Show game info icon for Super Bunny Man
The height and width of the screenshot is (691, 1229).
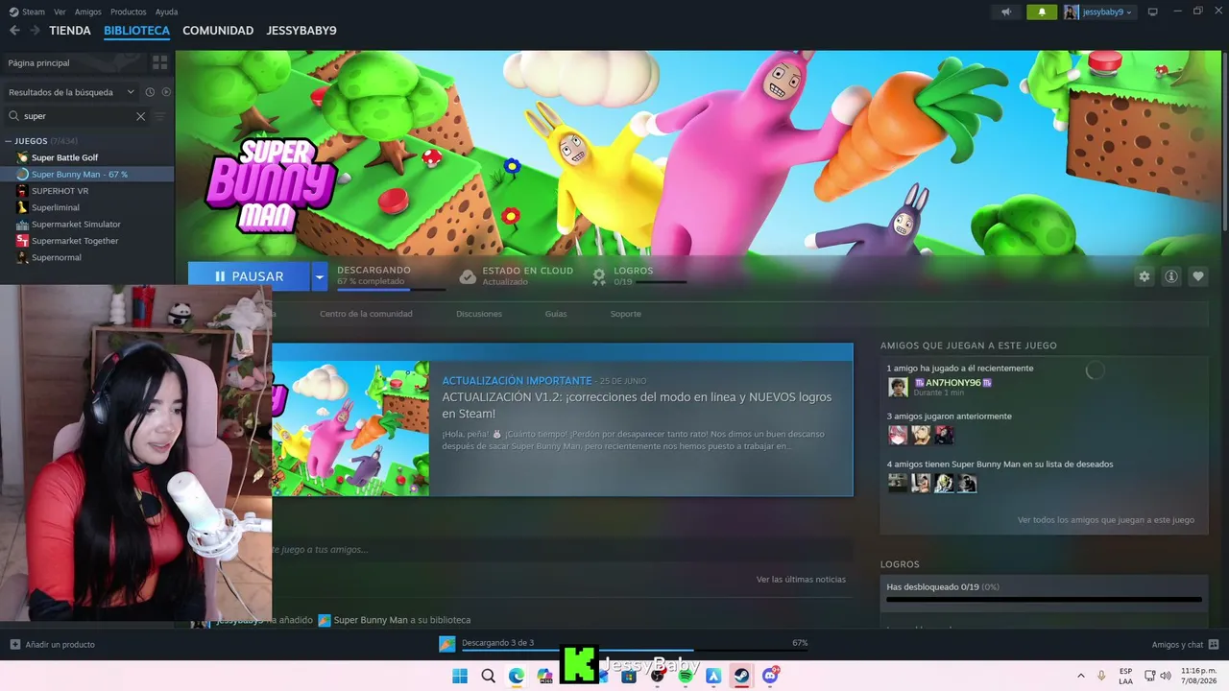1171,276
